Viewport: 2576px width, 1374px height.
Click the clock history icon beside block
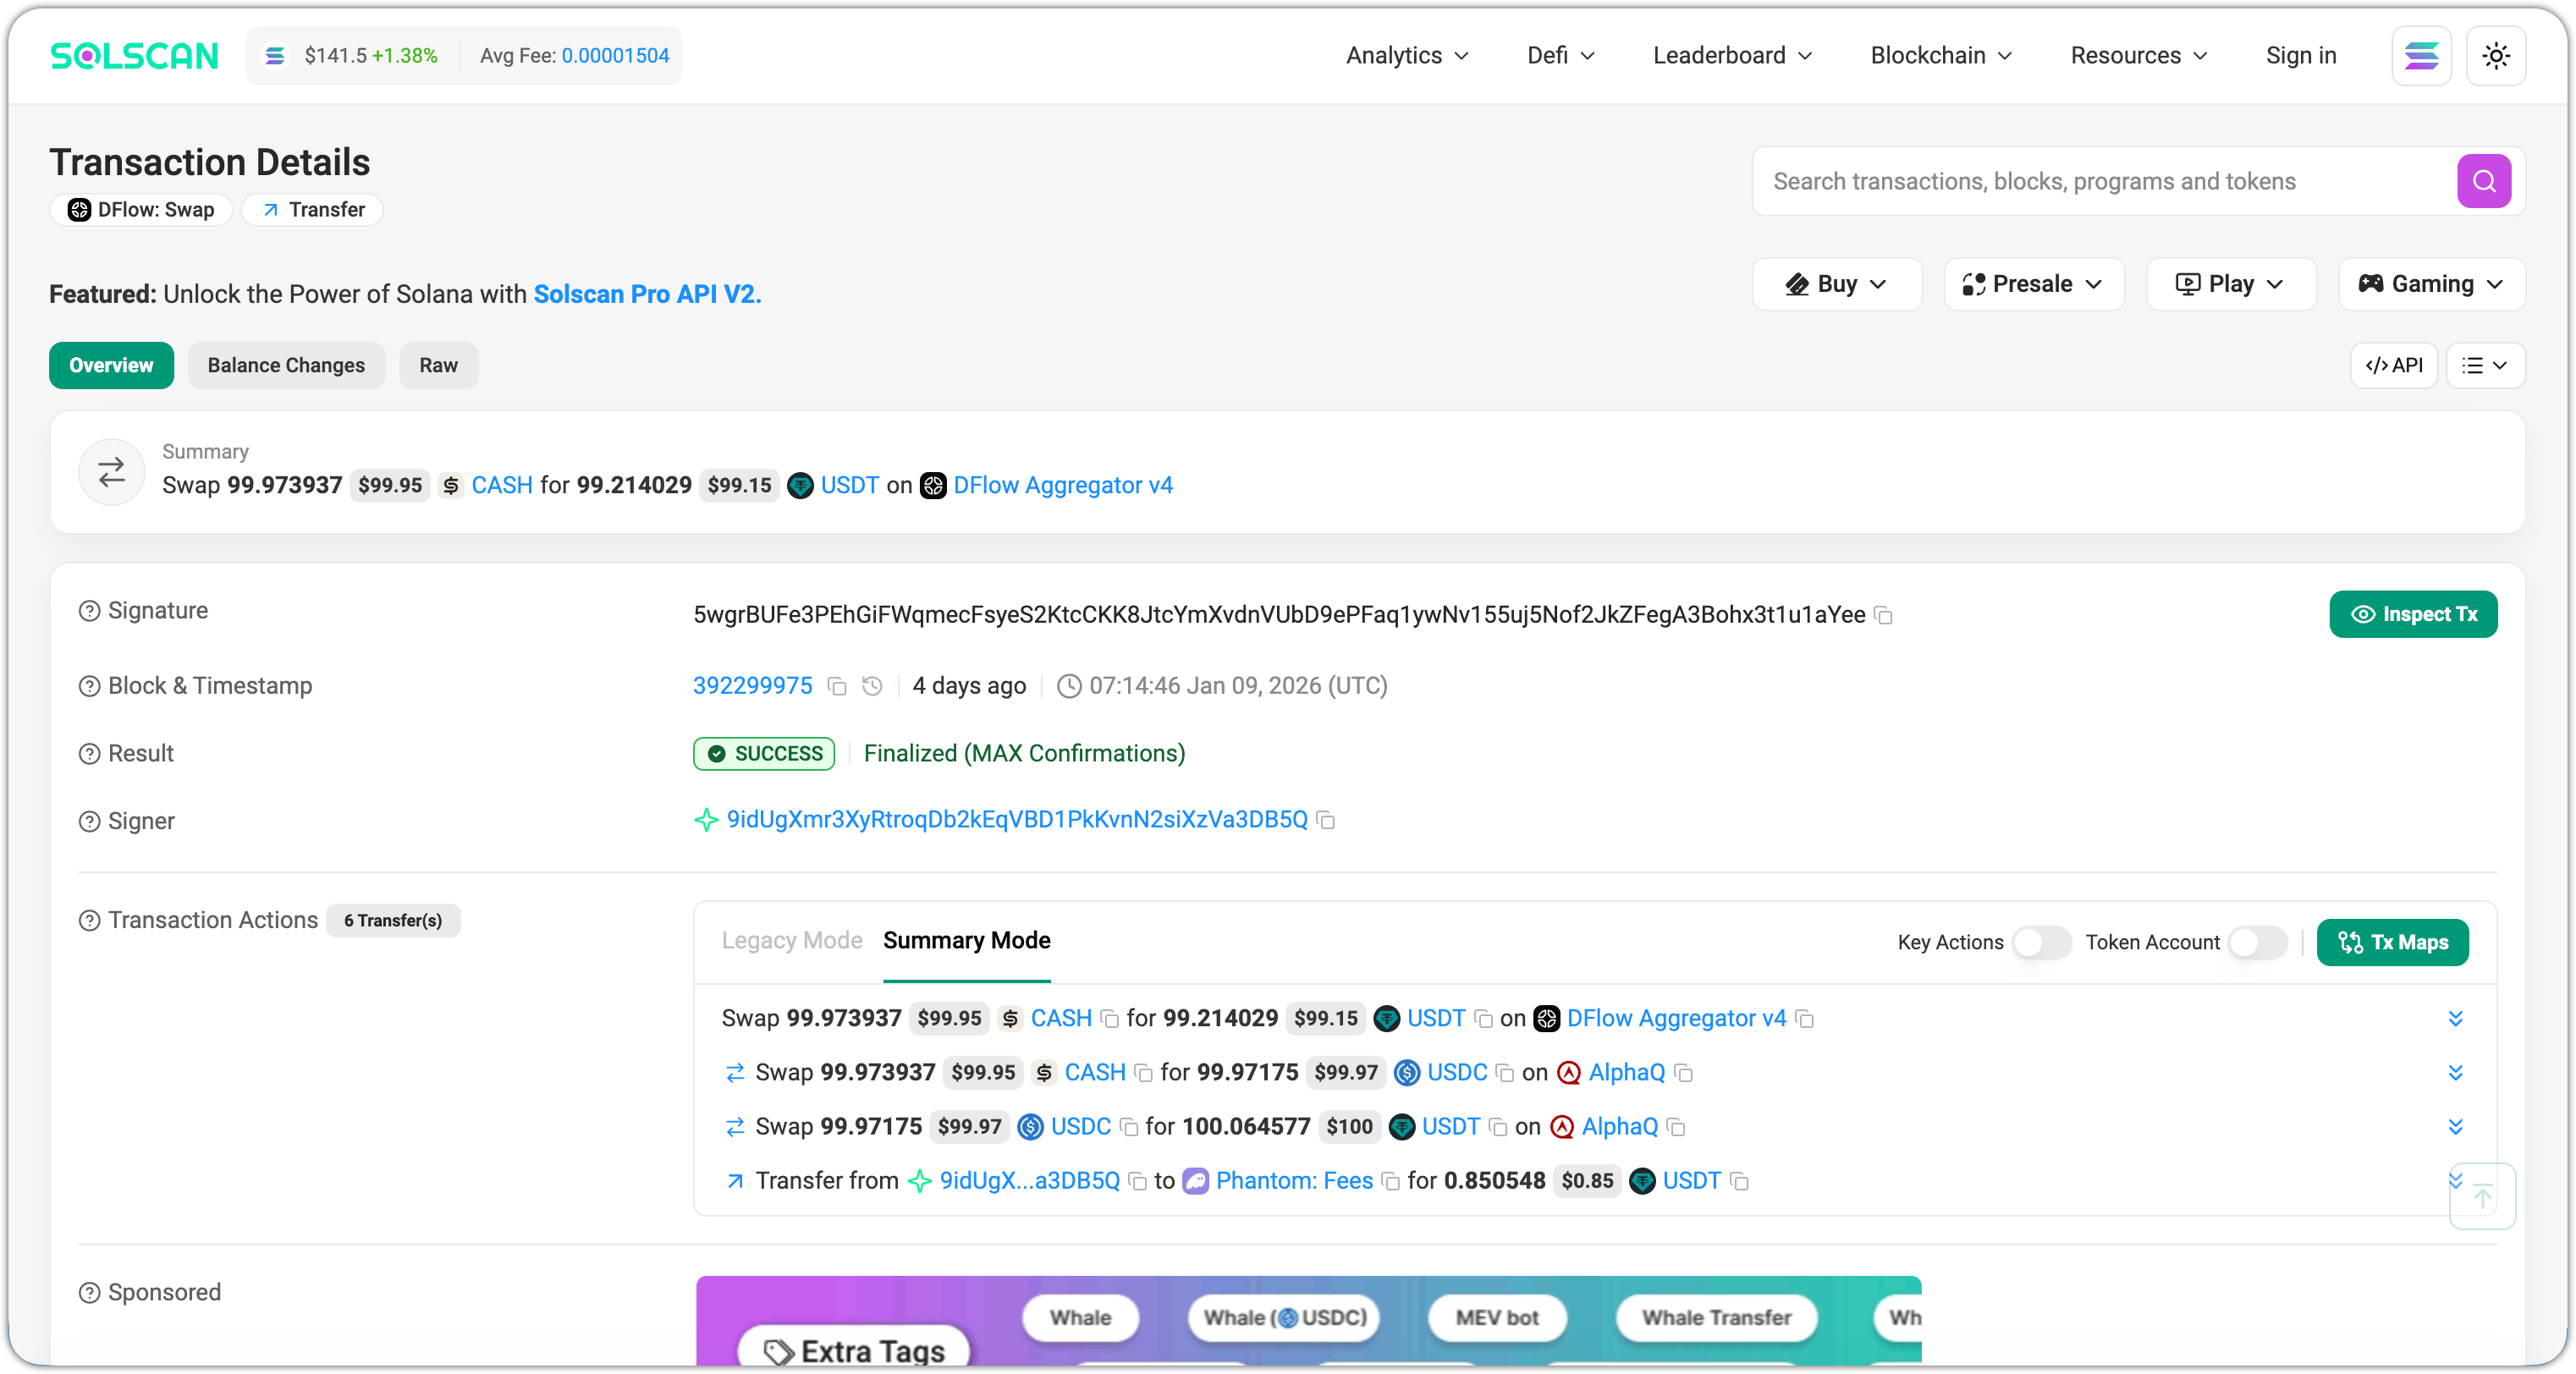(872, 686)
